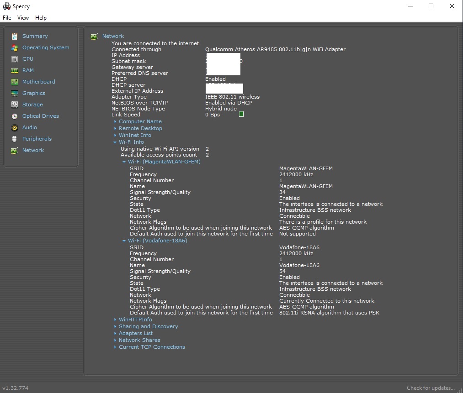Image resolution: width=463 pixels, height=393 pixels.
Task: Maximize the Speccy window
Action: click(x=431, y=6)
